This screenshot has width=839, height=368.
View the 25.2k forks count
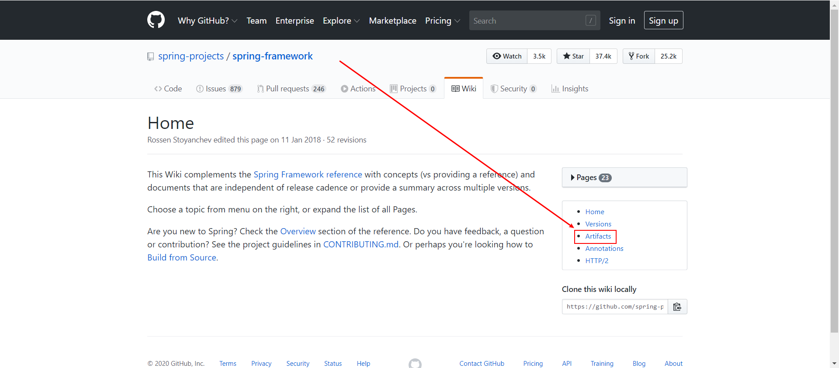pyautogui.click(x=668, y=56)
